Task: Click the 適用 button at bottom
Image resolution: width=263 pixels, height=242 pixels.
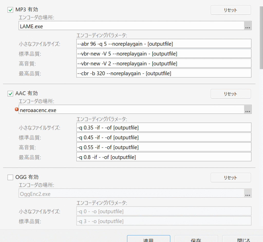Action: point(148,239)
